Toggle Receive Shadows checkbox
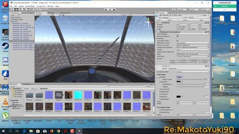This screenshot has height=134, width=239. point(177,36)
